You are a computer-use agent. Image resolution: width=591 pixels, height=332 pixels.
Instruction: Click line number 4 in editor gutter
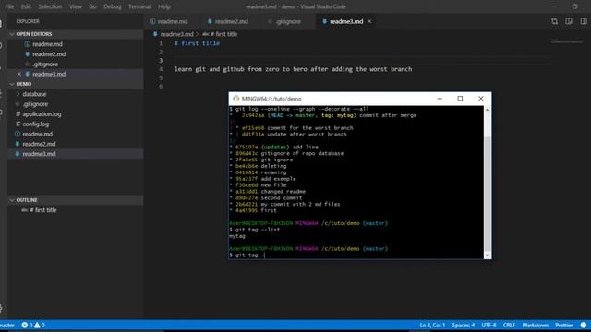pyautogui.click(x=161, y=69)
